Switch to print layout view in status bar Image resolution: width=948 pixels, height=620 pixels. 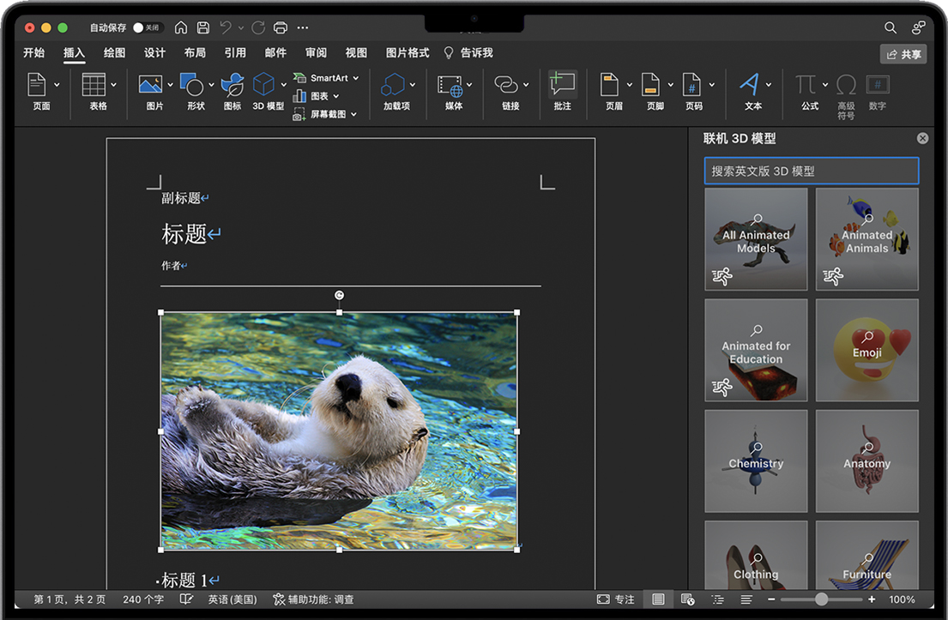click(x=658, y=599)
